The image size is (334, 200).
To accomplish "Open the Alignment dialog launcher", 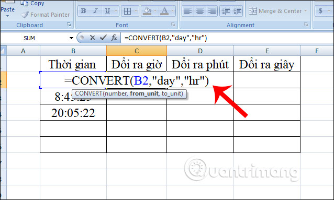I will tap(306, 25).
